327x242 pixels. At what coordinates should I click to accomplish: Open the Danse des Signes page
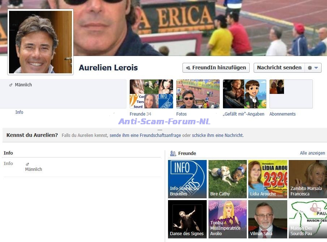[x=187, y=219]
